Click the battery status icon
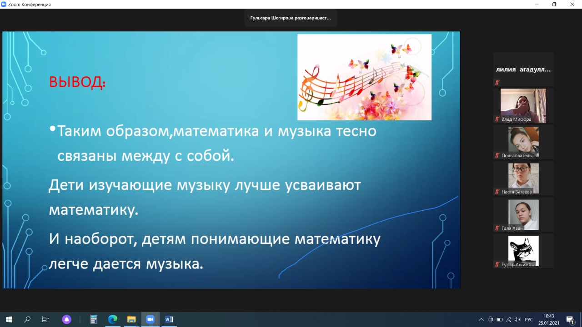Screen dimensions: 582x327 pos(500,319)
